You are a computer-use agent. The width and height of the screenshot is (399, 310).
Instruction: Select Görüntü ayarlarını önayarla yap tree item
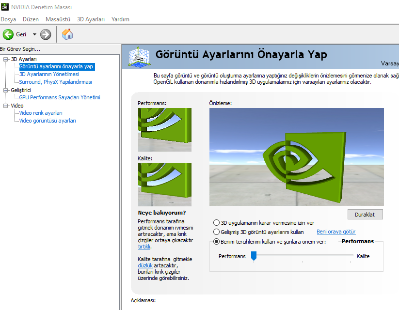(x=56, y=67)
